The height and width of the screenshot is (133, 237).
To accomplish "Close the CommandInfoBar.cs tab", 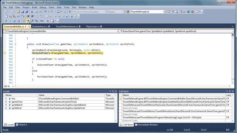I will (29, 27).
